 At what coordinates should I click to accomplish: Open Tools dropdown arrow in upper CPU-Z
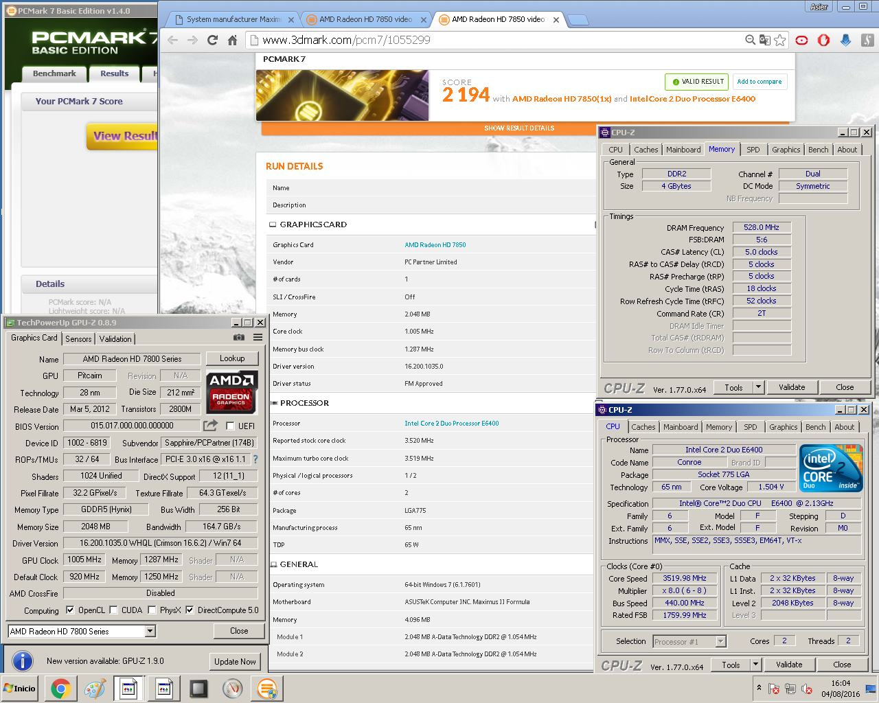point(758,387)
